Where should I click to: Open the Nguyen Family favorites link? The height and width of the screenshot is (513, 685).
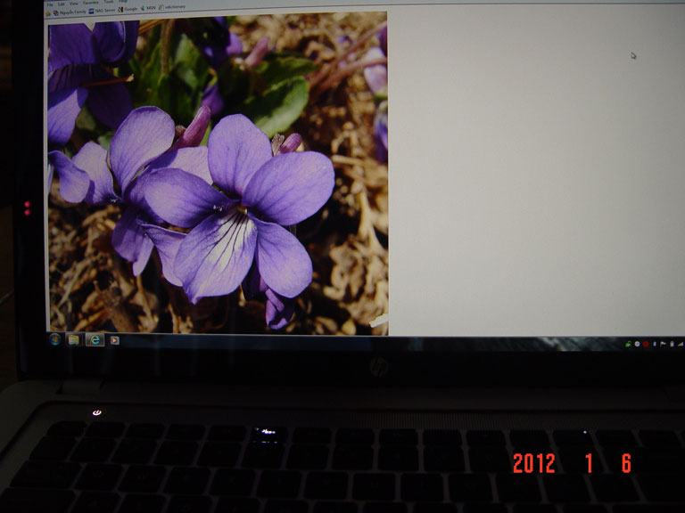tap(70, 12)
